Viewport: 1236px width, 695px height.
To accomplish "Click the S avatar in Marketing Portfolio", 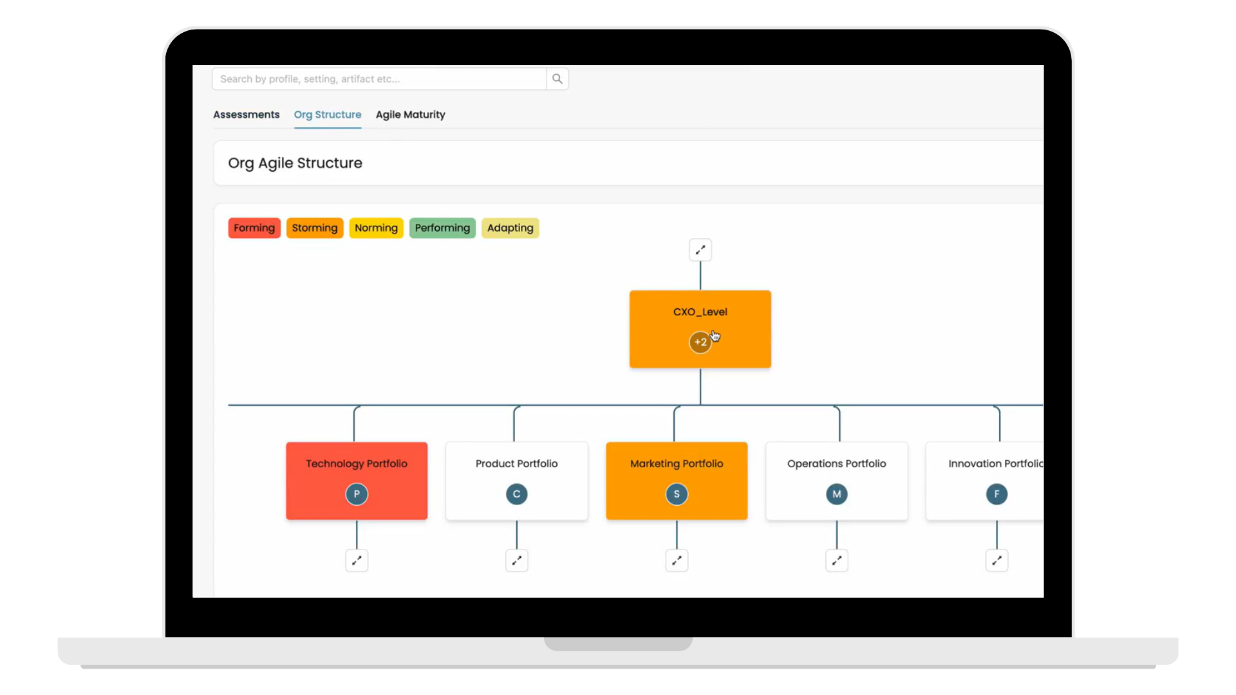I will click(x=677, y=494).
